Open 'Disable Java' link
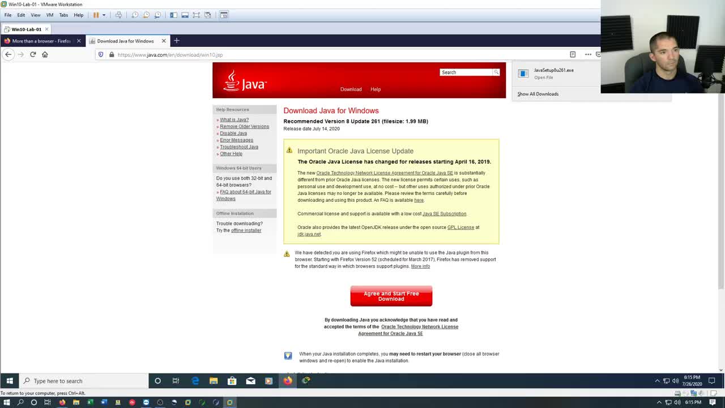Viewport: 725px width, 408px height. point(233,133)
